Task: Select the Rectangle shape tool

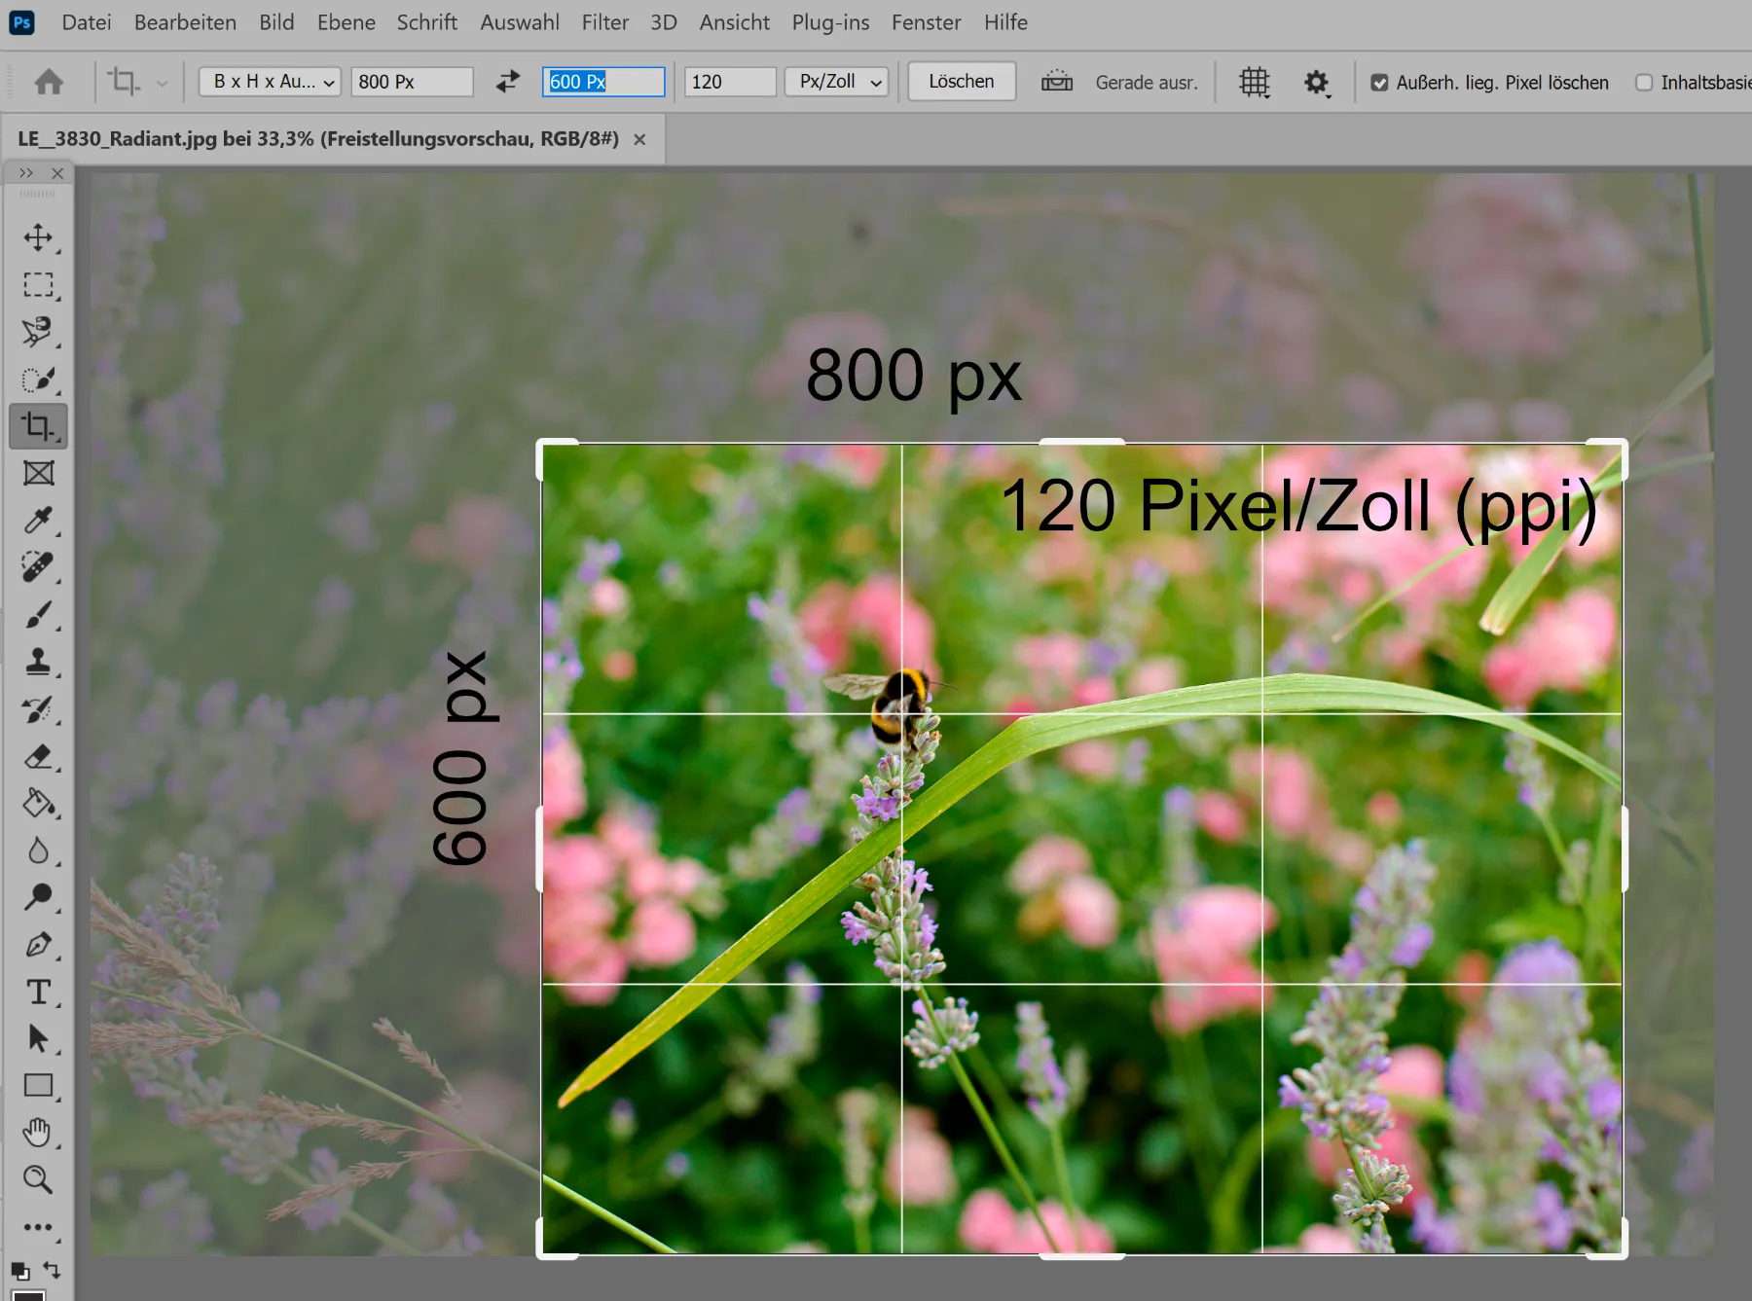Action: 38,1086
